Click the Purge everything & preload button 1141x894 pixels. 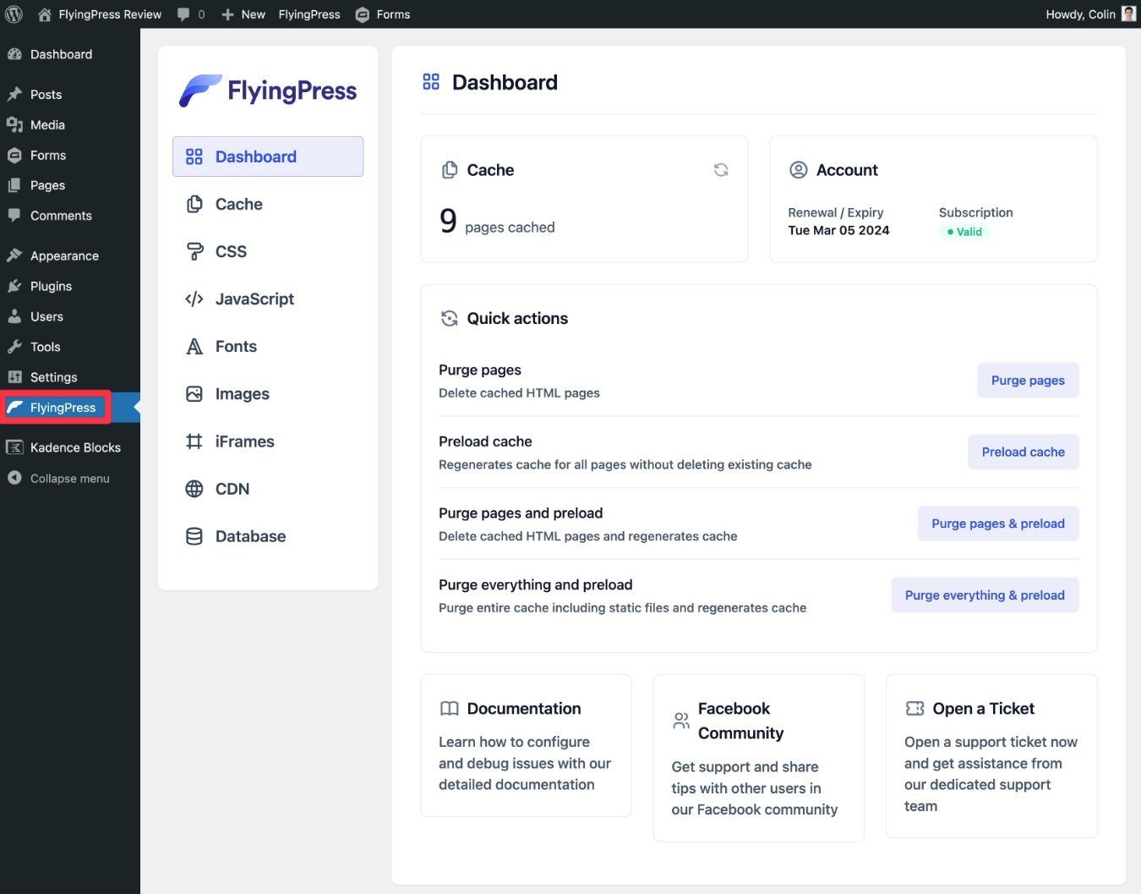coord(985,595)
